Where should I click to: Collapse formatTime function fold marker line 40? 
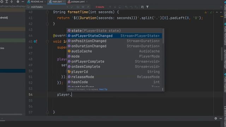pyautogui.click(x=47, y=12)
